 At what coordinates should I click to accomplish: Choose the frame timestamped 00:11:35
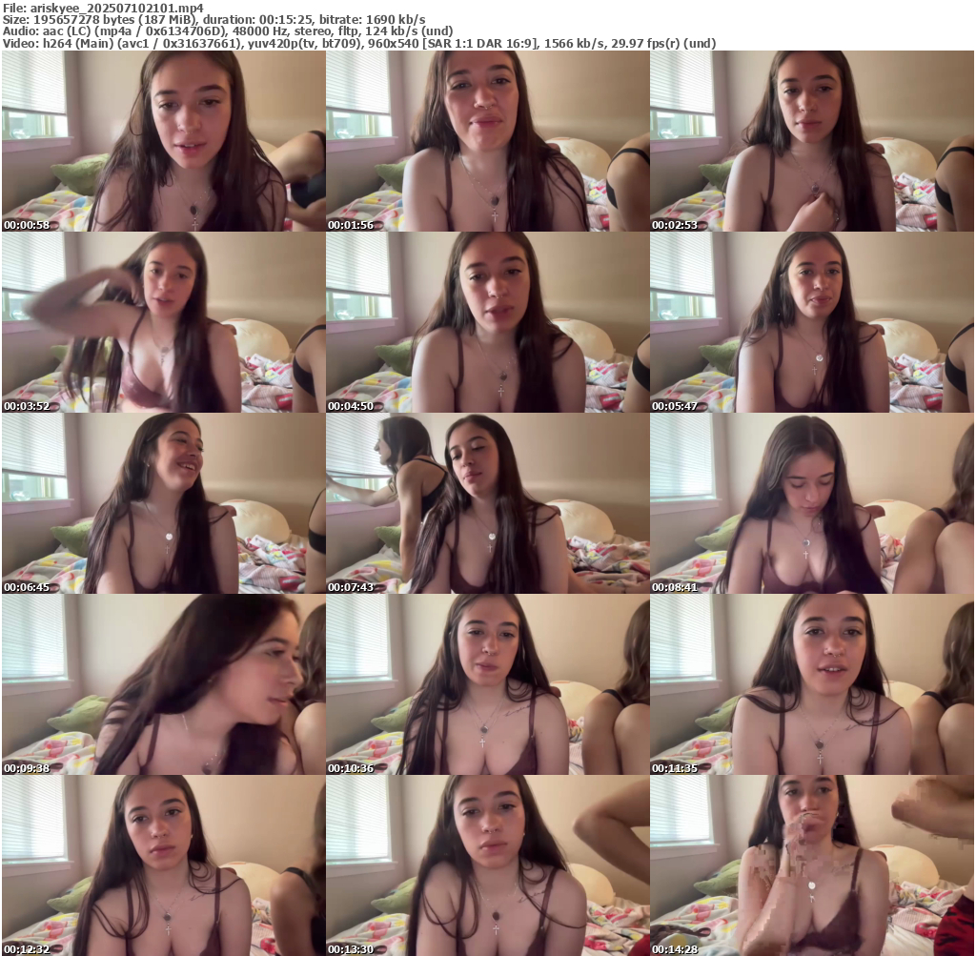point(812,684)
